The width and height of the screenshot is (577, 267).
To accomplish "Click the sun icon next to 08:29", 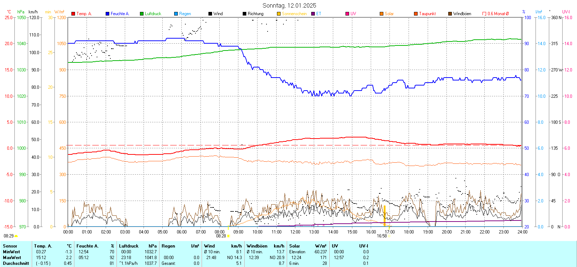I will 16,236.
